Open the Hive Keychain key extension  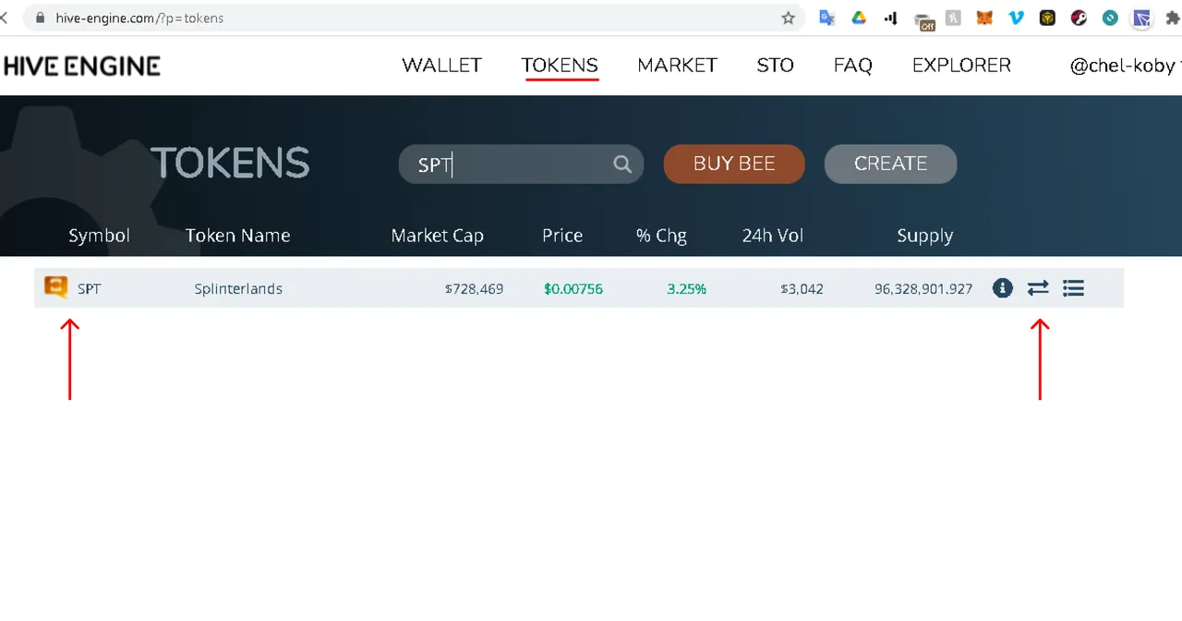pos(1079,18)
